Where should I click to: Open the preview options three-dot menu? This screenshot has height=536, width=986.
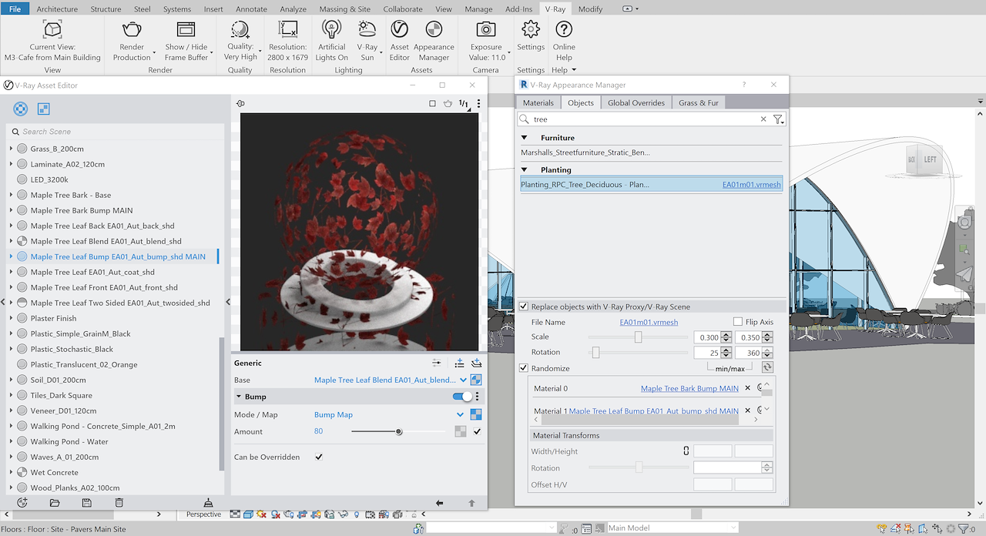pos(478,103)
